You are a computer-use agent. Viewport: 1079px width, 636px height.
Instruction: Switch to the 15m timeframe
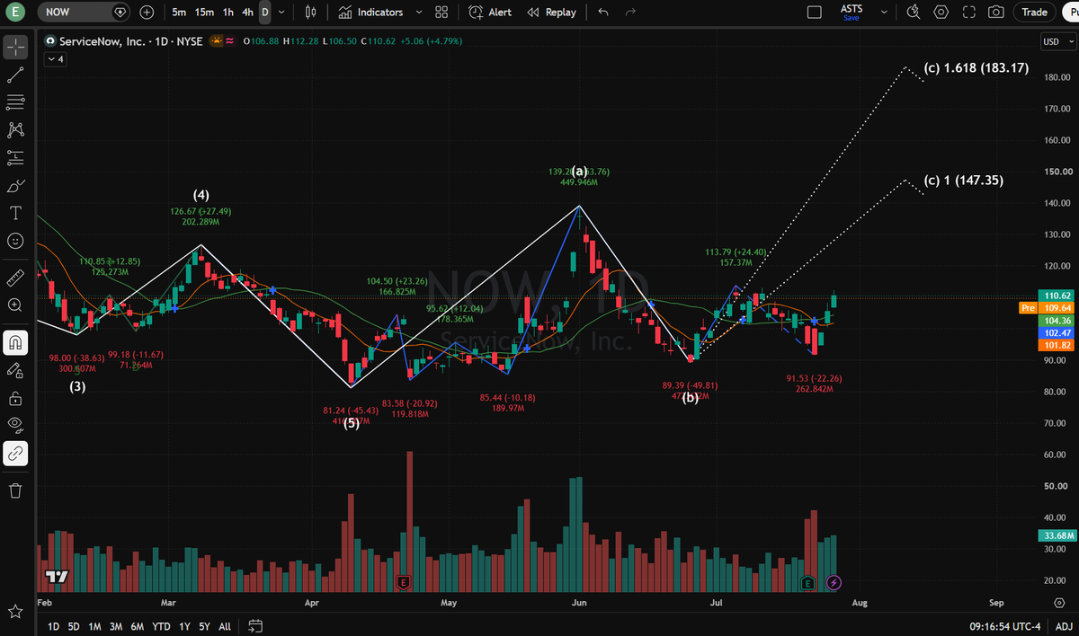[204, 13]
